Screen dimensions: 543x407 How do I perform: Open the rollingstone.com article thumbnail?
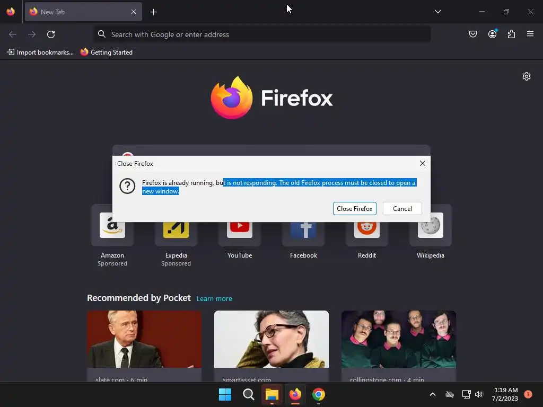coord(399,339)
